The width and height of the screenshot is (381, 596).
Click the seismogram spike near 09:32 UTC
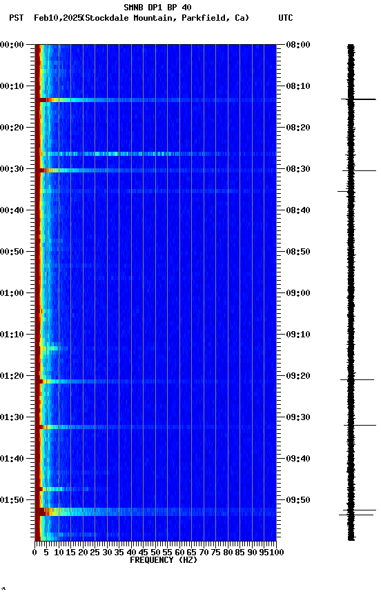pyautogui.click(x=360, y=426)
